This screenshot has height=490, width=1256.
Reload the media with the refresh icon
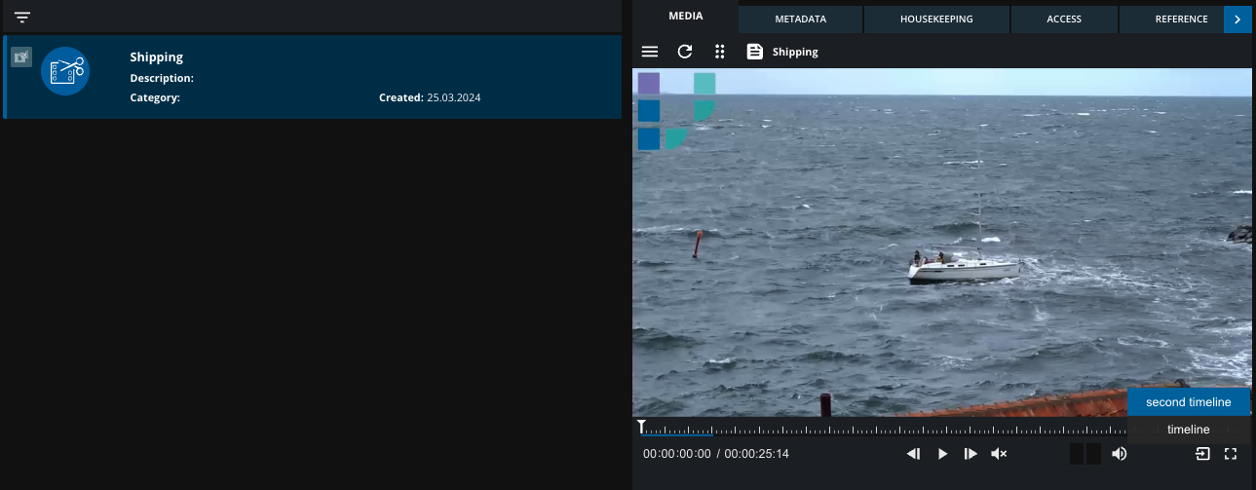pos(685,52)
